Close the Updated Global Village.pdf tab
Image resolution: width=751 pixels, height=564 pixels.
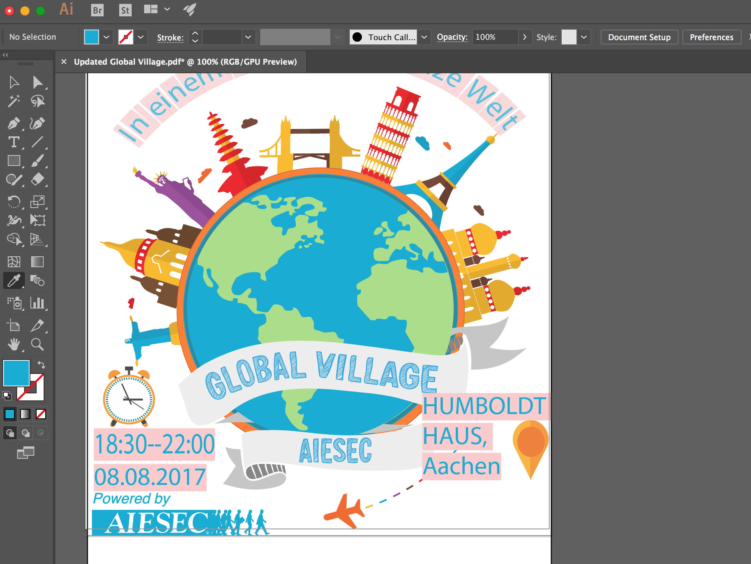(x=64, y=62)
